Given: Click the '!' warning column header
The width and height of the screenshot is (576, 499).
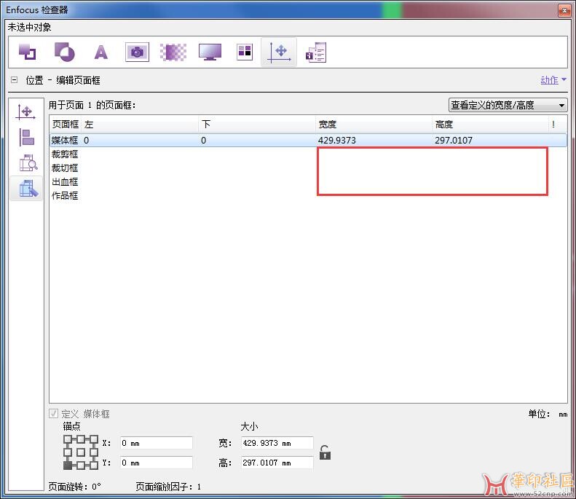Looking at the screenshot, I should point(558,124).
